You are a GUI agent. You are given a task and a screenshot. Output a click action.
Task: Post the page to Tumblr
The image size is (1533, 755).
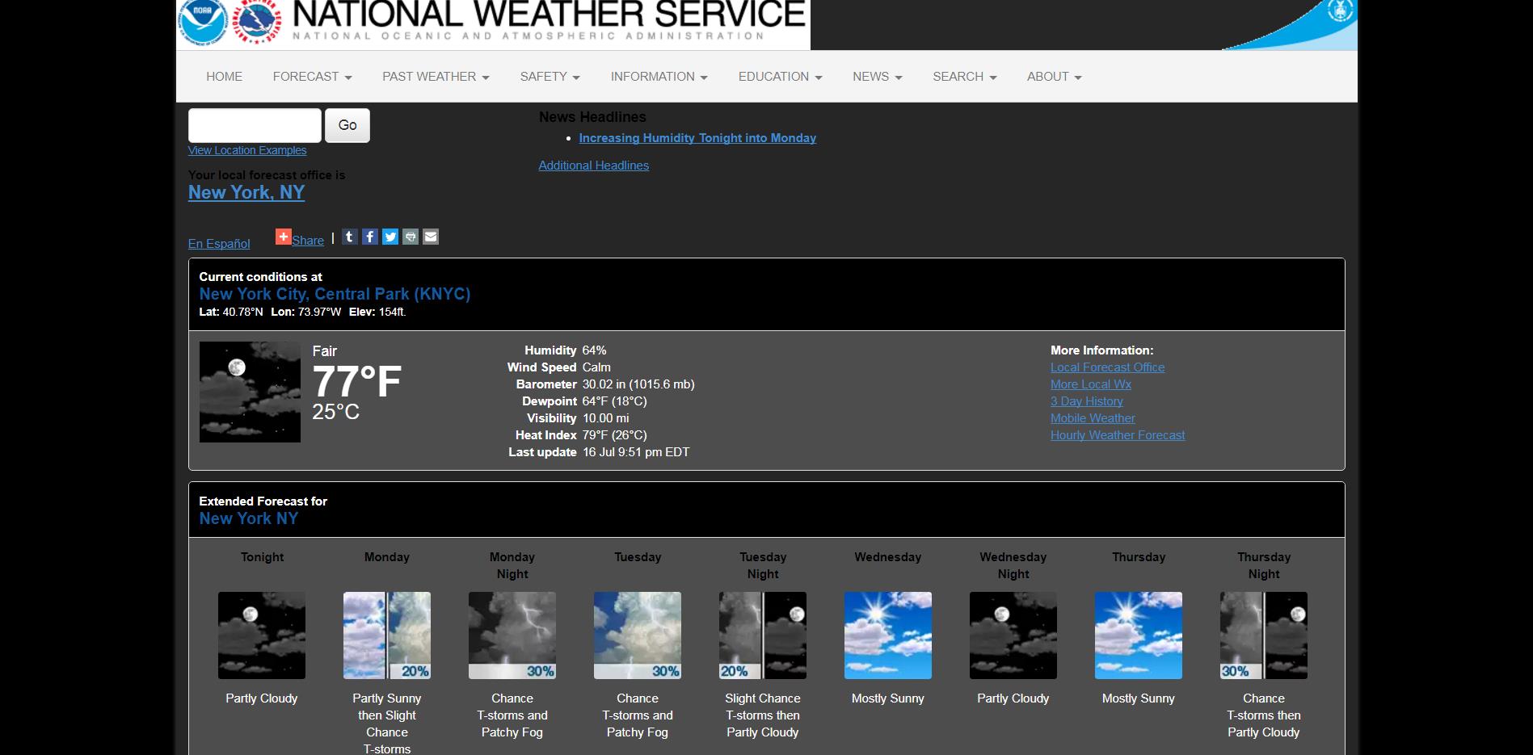click(x=349, y=237)
